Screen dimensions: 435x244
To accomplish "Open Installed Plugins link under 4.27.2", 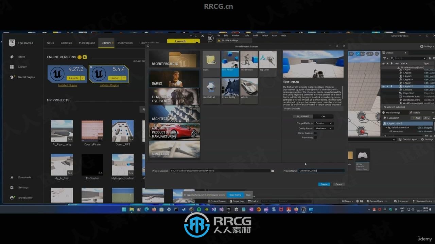I will point(68,85).
